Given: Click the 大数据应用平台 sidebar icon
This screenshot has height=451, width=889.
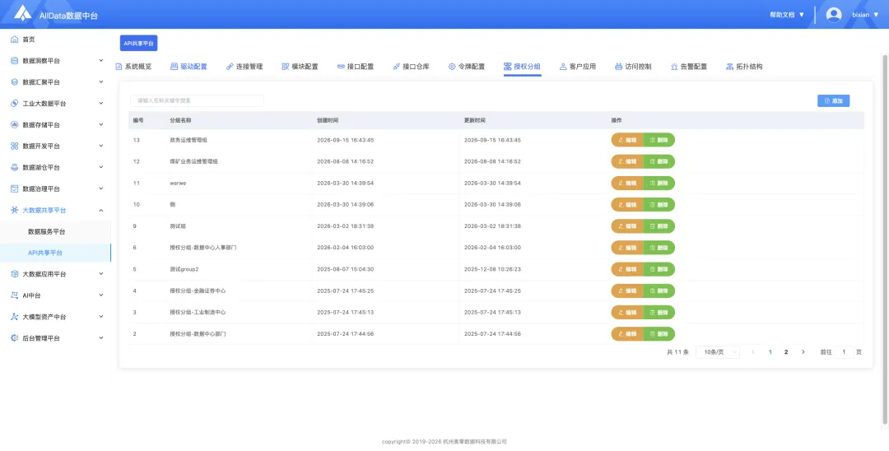Looking at the screenshot, I should [15, 274].
